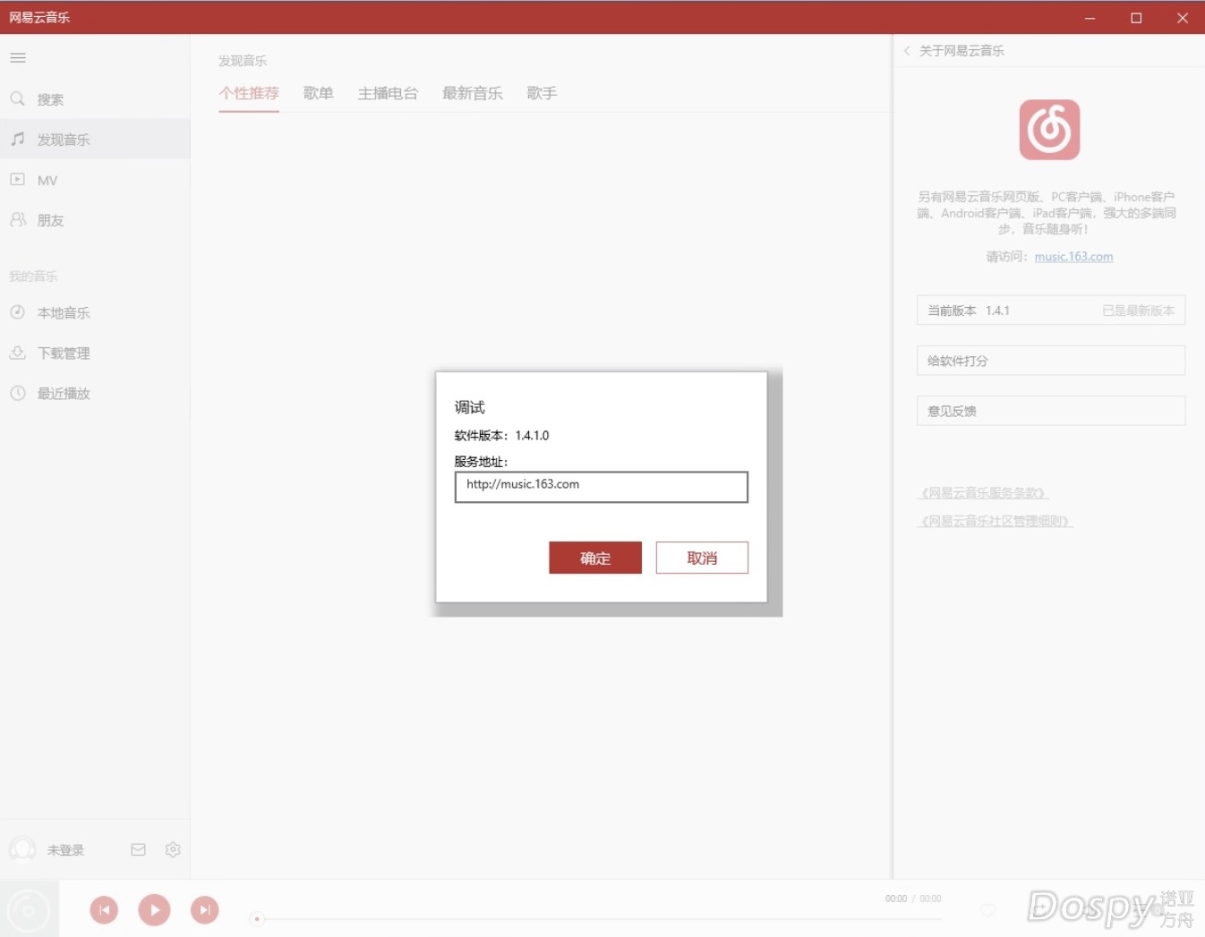Click 给软件打分 to rate the app
The image size is (1205, 937).
click(1051, 361)
